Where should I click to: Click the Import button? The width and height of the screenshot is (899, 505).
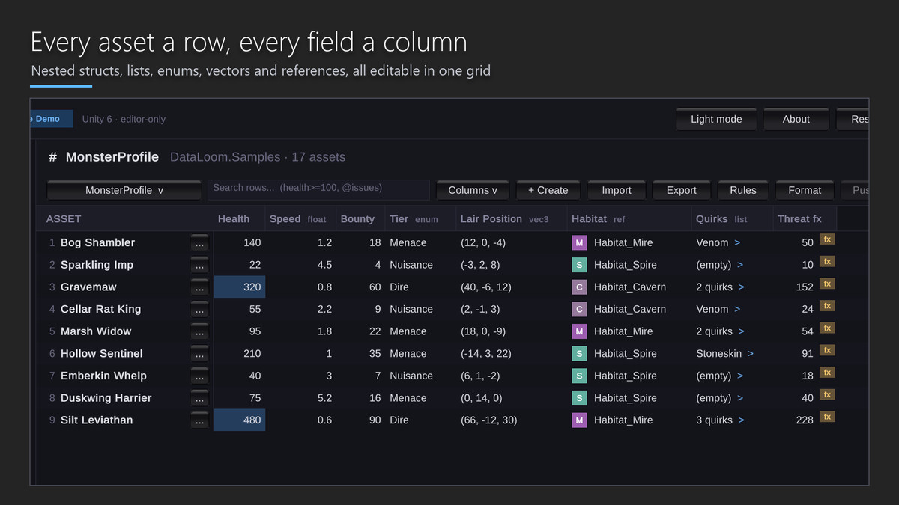click(x=617, y=190)
